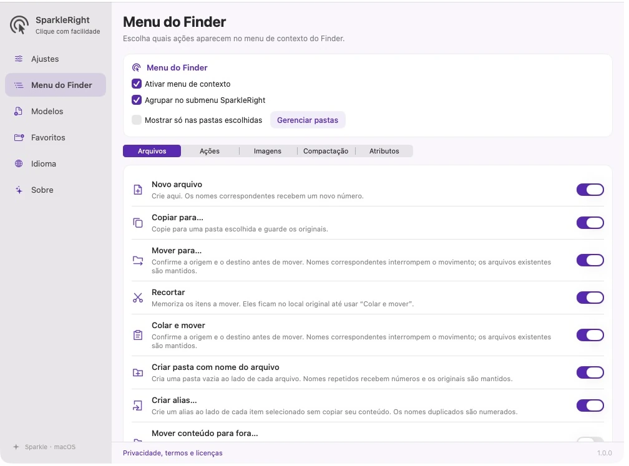Click the Novo arquivo title text
Viewport: 629px width, 466px height.
click(177, 185)
